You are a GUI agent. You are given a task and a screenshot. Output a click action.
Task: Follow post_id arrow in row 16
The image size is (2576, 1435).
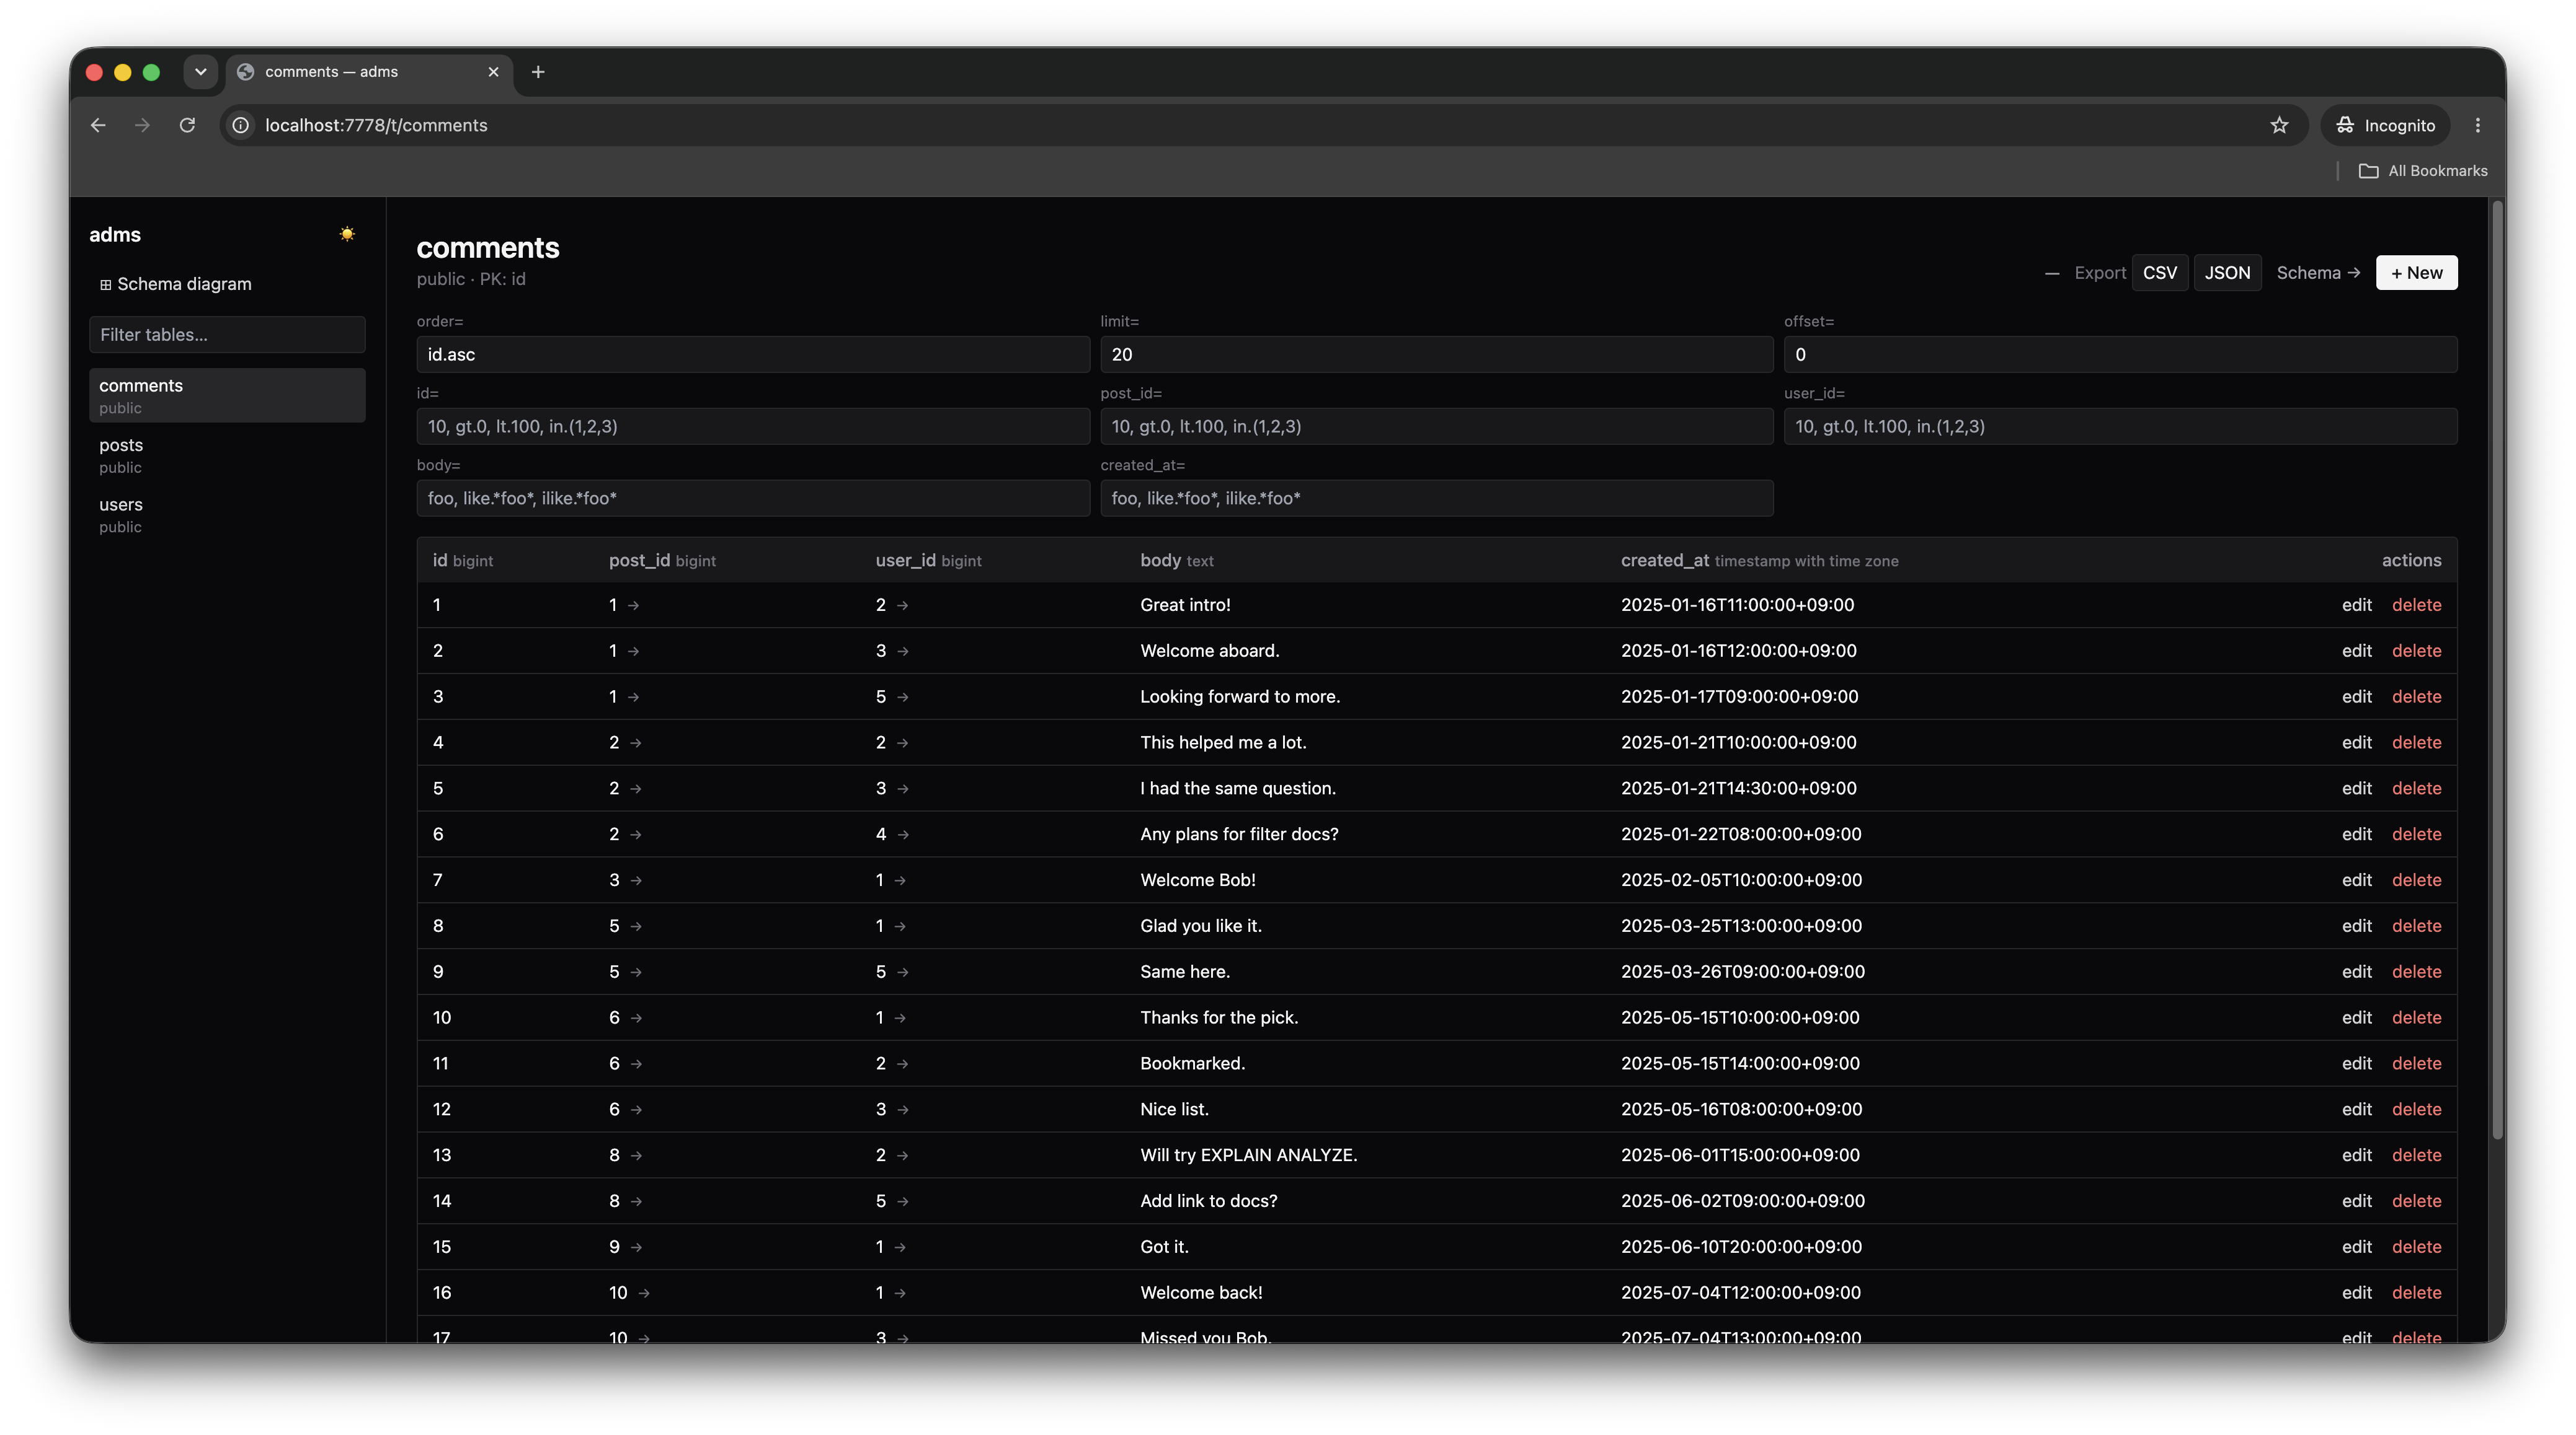pos(644,1294)
